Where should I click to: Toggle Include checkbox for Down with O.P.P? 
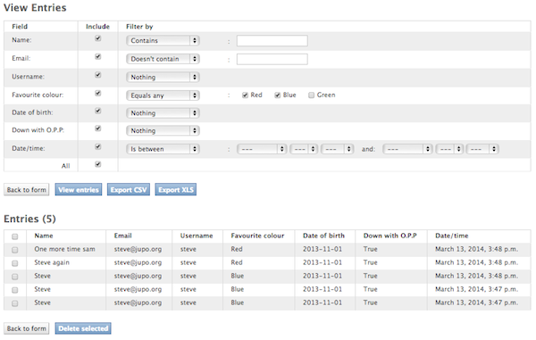(97, 129)
